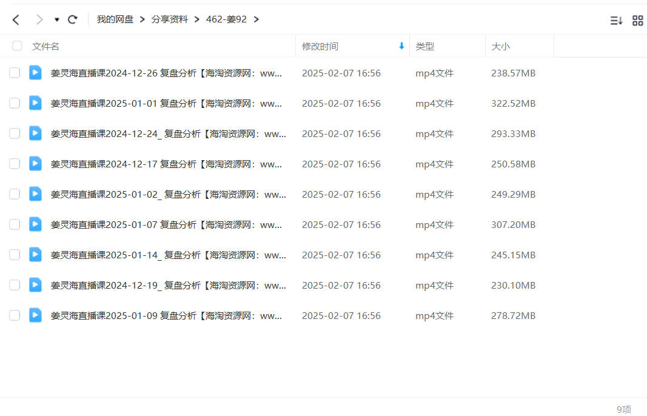Click video icon of 2024-12-19 file
The height and width of the screenshot is (416, 647).
(36, 285)
